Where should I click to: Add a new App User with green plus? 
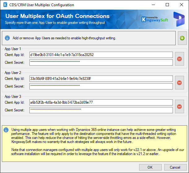click(x=182, y=38)
